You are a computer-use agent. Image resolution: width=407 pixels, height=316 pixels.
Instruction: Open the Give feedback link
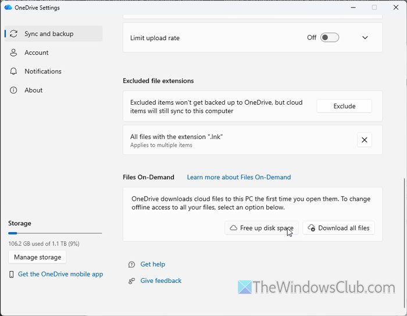point(161,281)
